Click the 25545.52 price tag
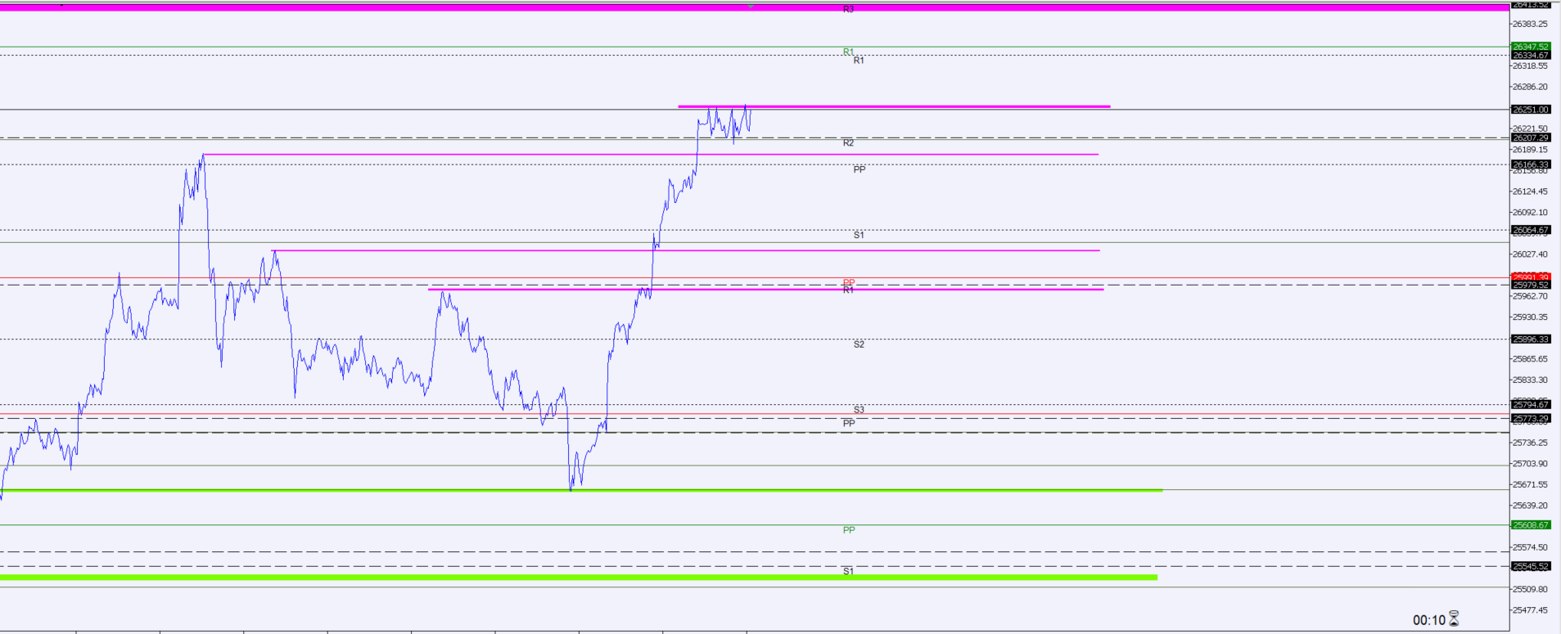The width and height of the screenshot is (1561, 634). pos(1531,566)
